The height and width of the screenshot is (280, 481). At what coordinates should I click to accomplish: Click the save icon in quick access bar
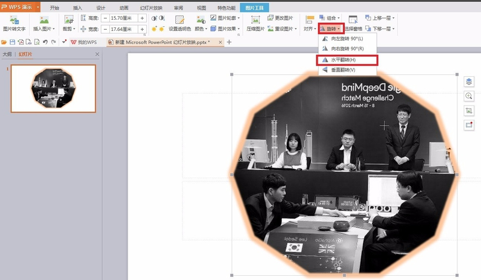tap(13, 42)
